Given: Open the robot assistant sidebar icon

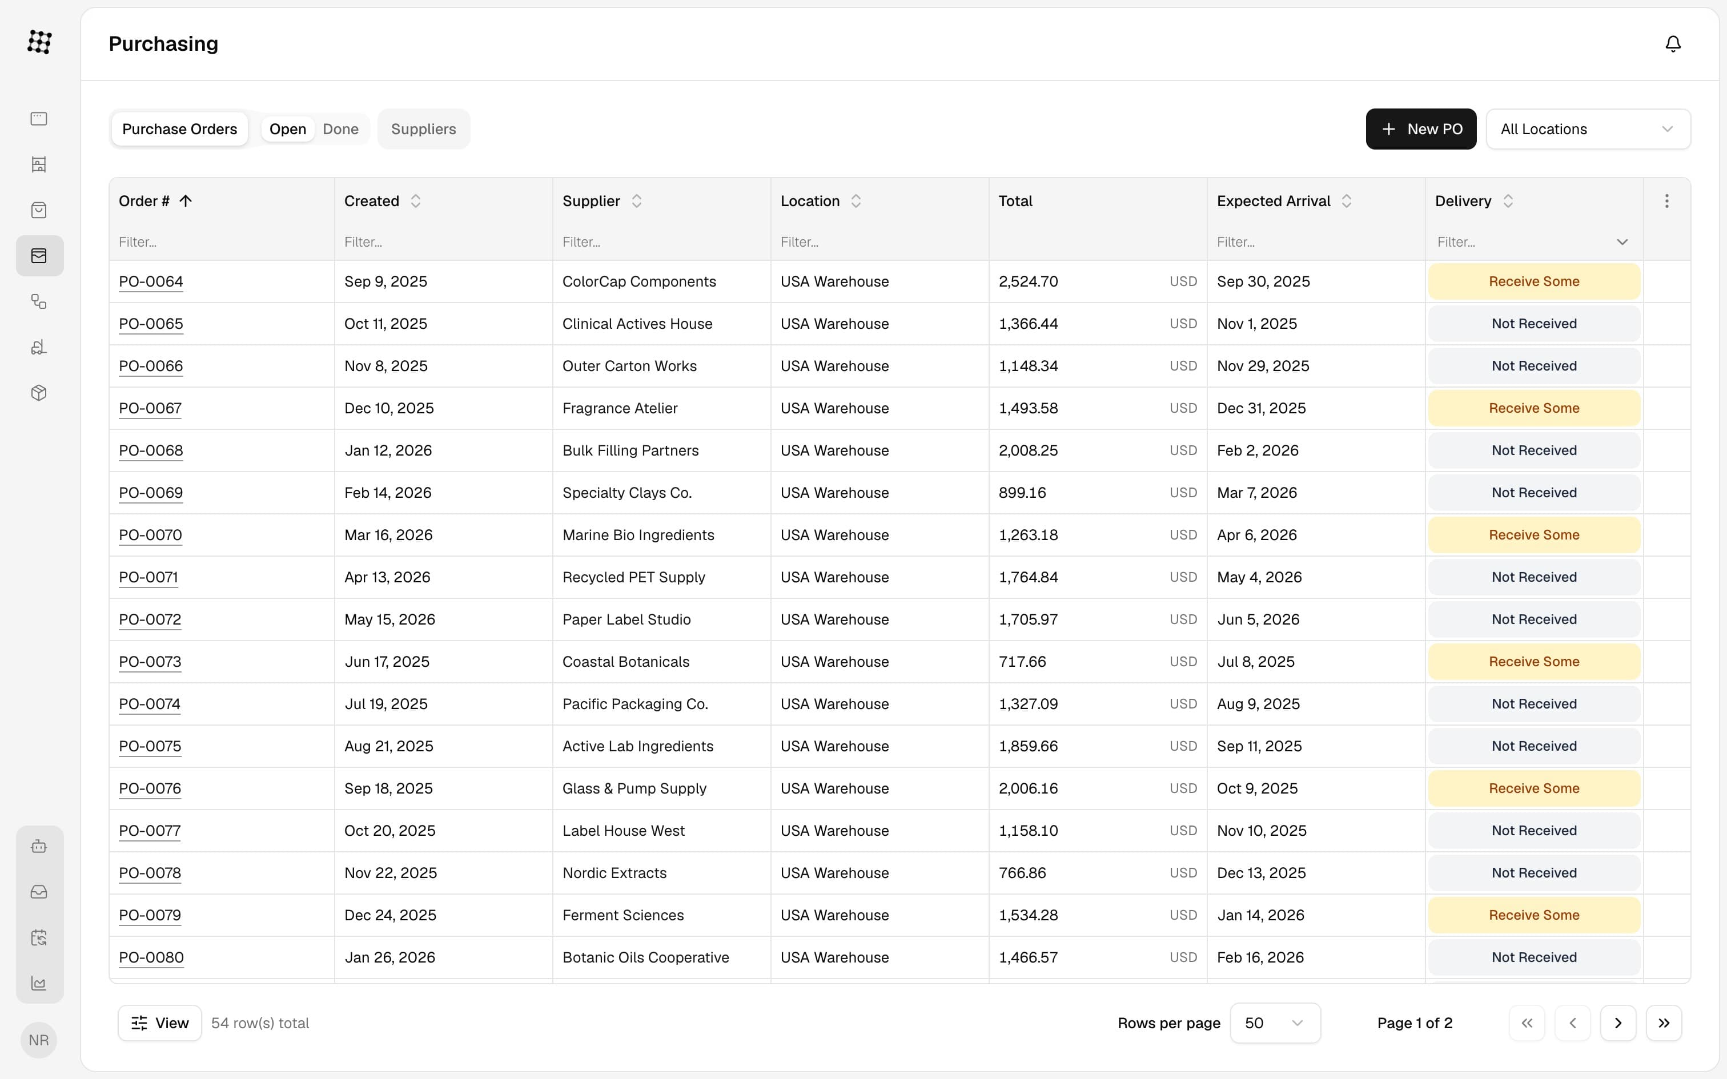Looking at the screenshot, I should (39, 846).
